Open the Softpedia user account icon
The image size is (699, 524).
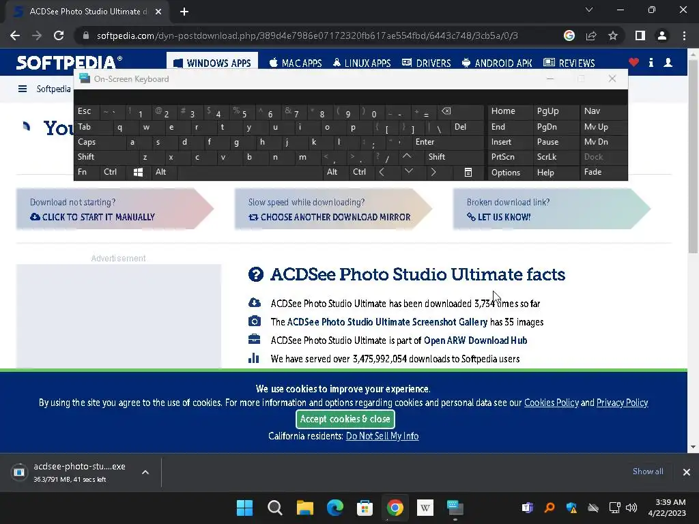pyautogui.click(x=668, y=62)
